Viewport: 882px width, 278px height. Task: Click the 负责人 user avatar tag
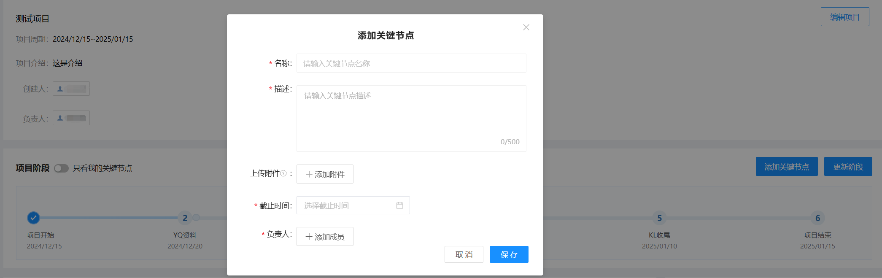[x=71, y=118]
